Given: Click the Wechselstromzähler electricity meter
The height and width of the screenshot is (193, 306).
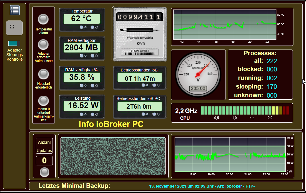Looking at the screenshot, I should (x=139, y=34).
